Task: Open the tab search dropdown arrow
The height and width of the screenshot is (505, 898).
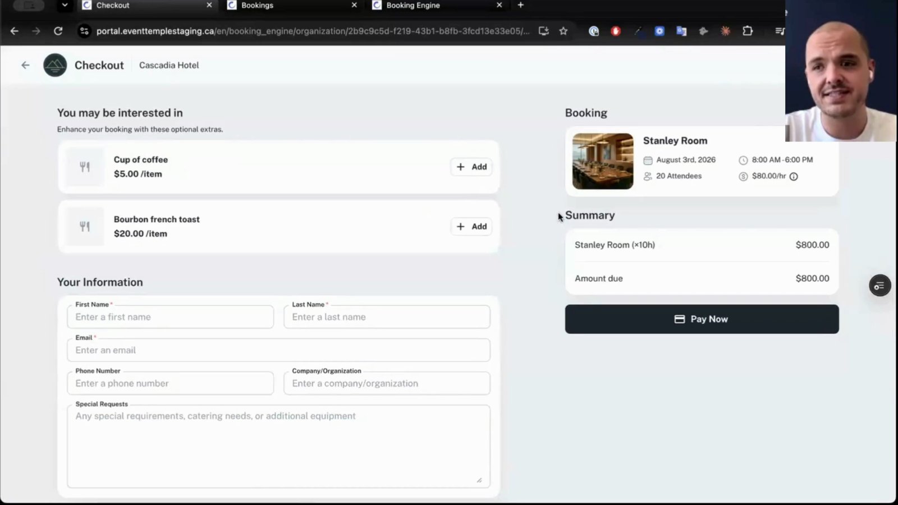Action: click(65, 5)
